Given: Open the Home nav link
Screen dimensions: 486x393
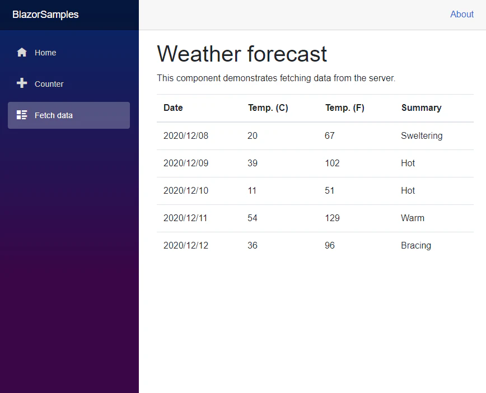Looking at the screenshot, I should (x=69, y=53).
